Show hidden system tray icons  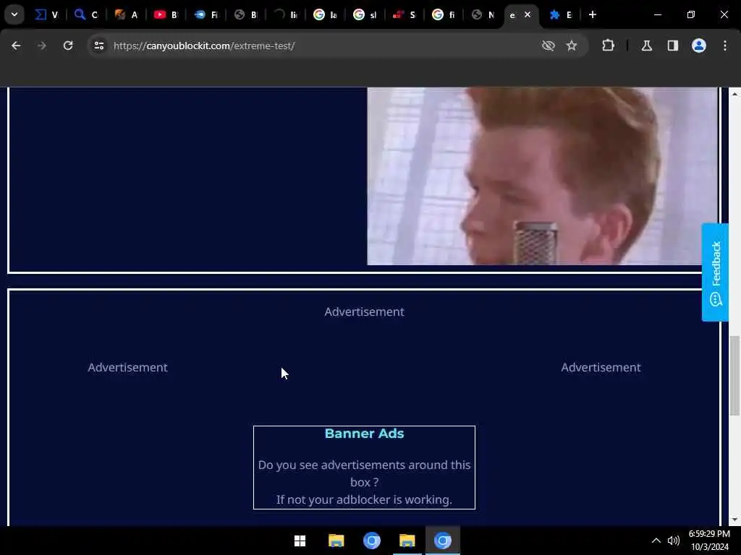click(656, 541)
